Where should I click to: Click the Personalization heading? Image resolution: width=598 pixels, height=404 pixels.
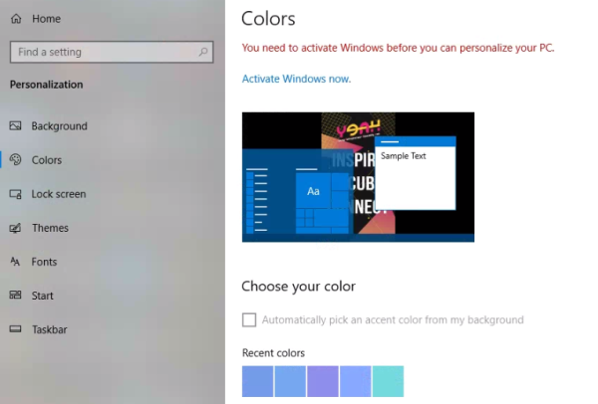(46, 85)
